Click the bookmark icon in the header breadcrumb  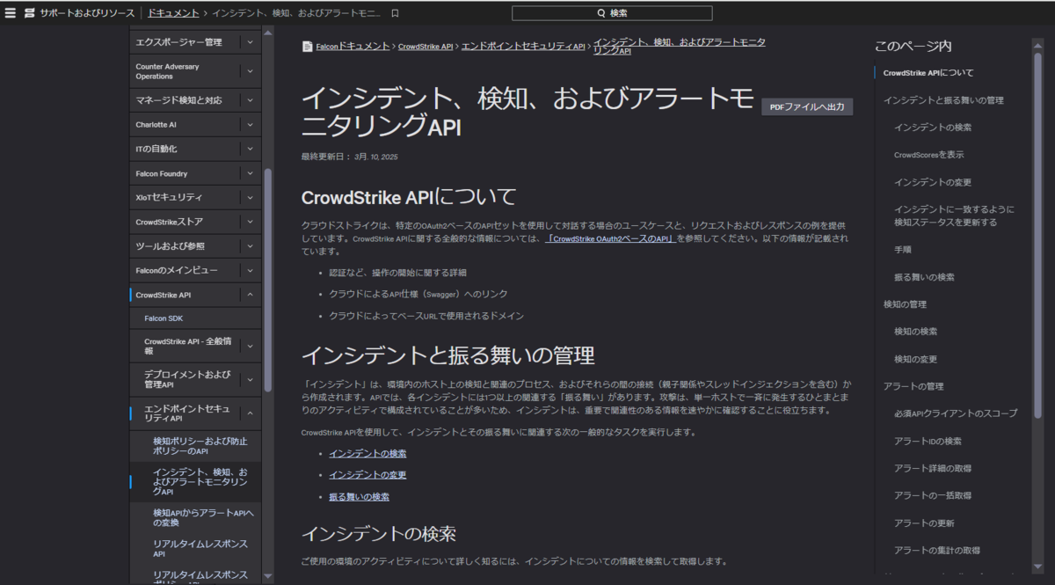(x=395, y=13)
